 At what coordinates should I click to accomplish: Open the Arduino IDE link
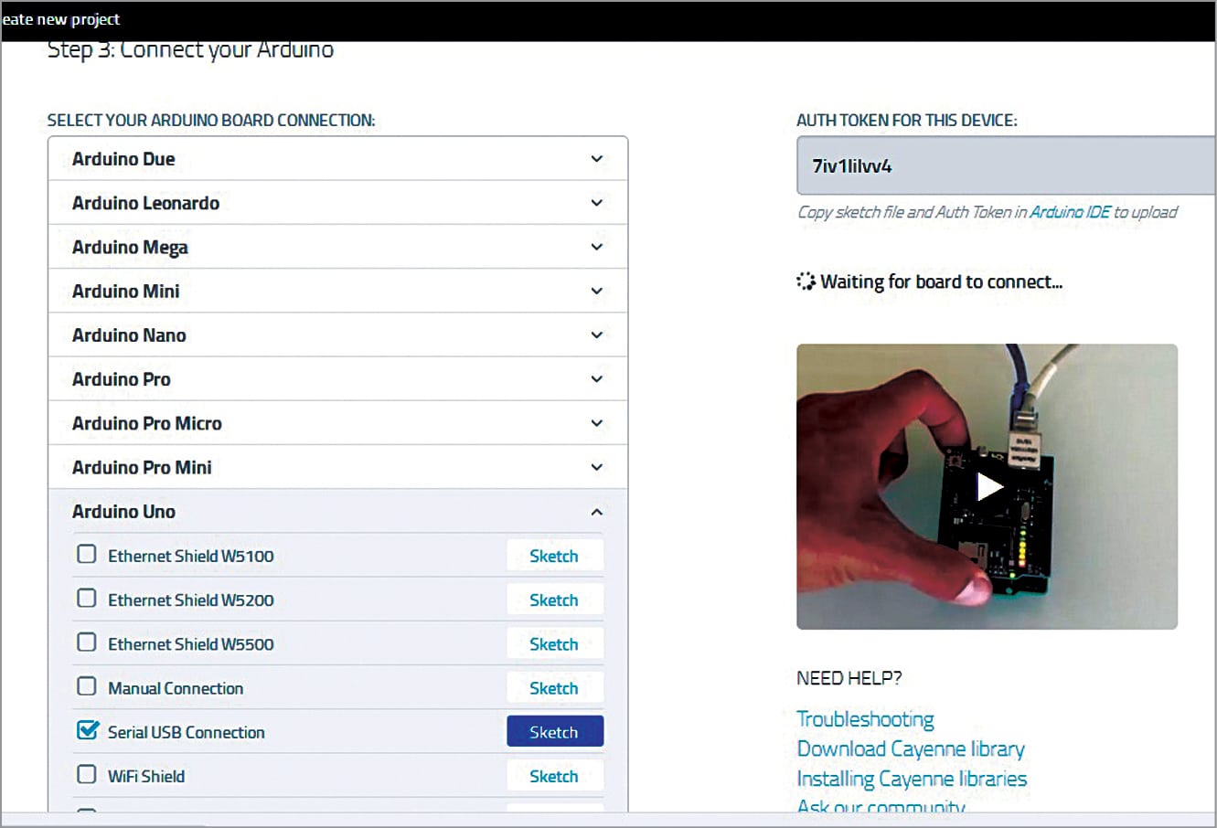[1069, 211]
